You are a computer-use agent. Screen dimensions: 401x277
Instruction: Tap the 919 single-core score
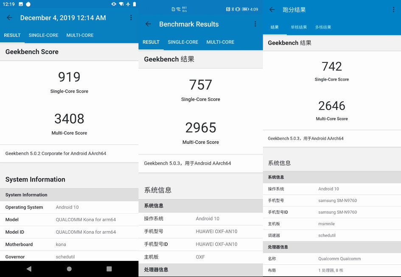[69, 77]
